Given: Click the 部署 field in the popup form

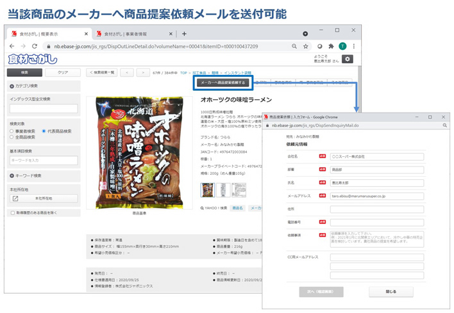Looking at the screenshot, I should tap(377, 170).
